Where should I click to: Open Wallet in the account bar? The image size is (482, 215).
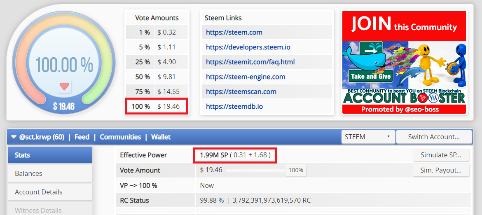tap(161, 137)
